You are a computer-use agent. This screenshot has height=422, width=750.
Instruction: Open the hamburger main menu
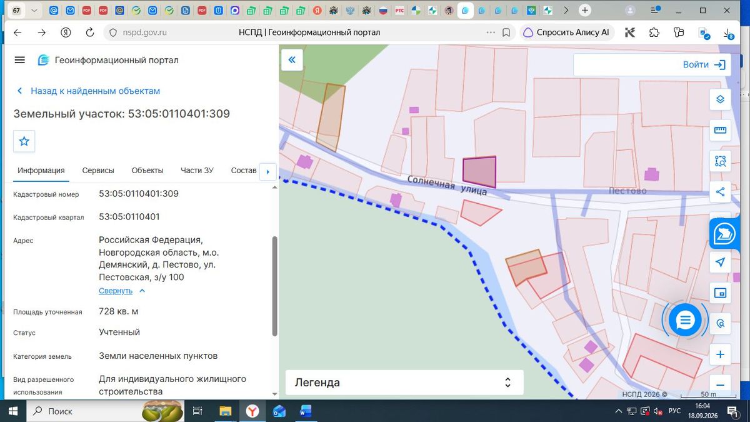pos(19,60)
